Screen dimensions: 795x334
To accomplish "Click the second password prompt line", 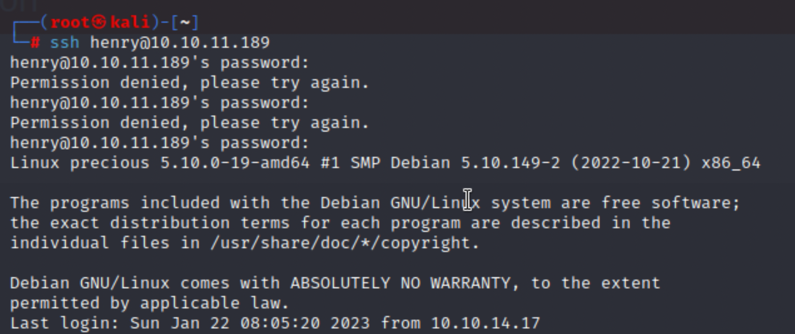I will 160,103.
